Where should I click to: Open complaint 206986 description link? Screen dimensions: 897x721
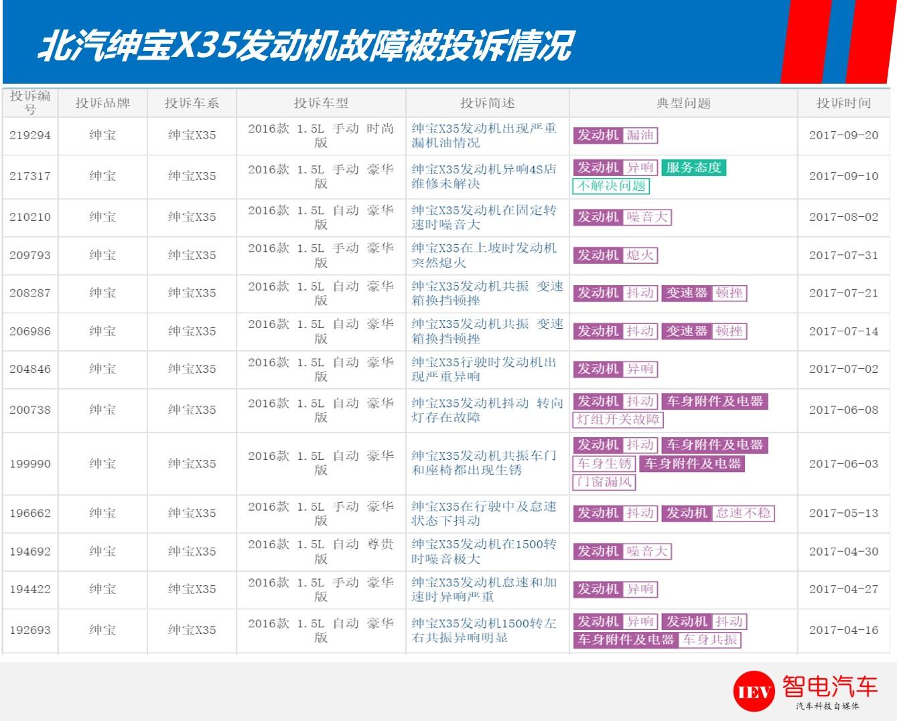[x=487, y=331]
